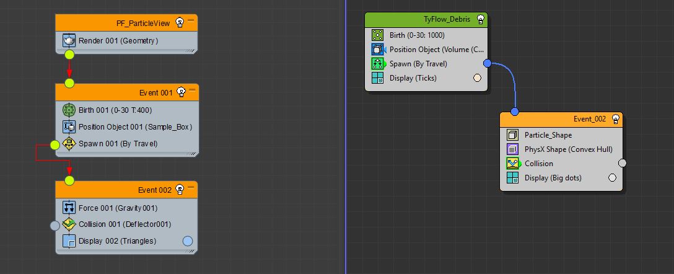674x274 pixels.
Task: Select the Particle Flow Event 002 title bar
Action: pyautogui.click(x=126, y=190)
